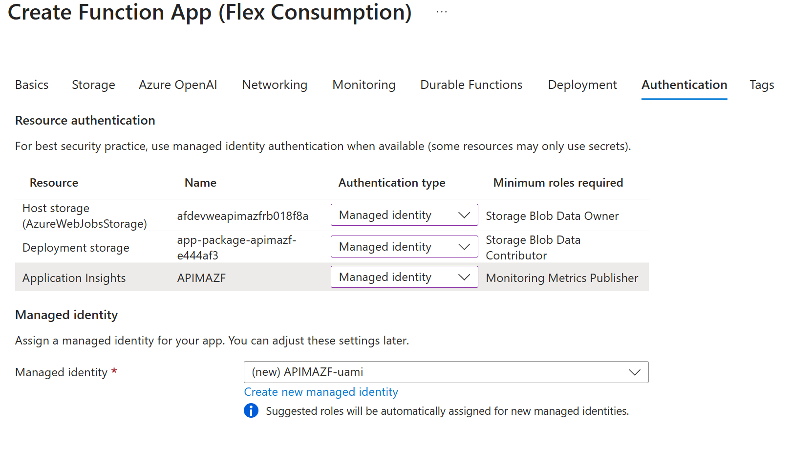The width and height of the screenshot is (812, 451).
Task: Go to the Deployment tab
Action: point(582,85)
